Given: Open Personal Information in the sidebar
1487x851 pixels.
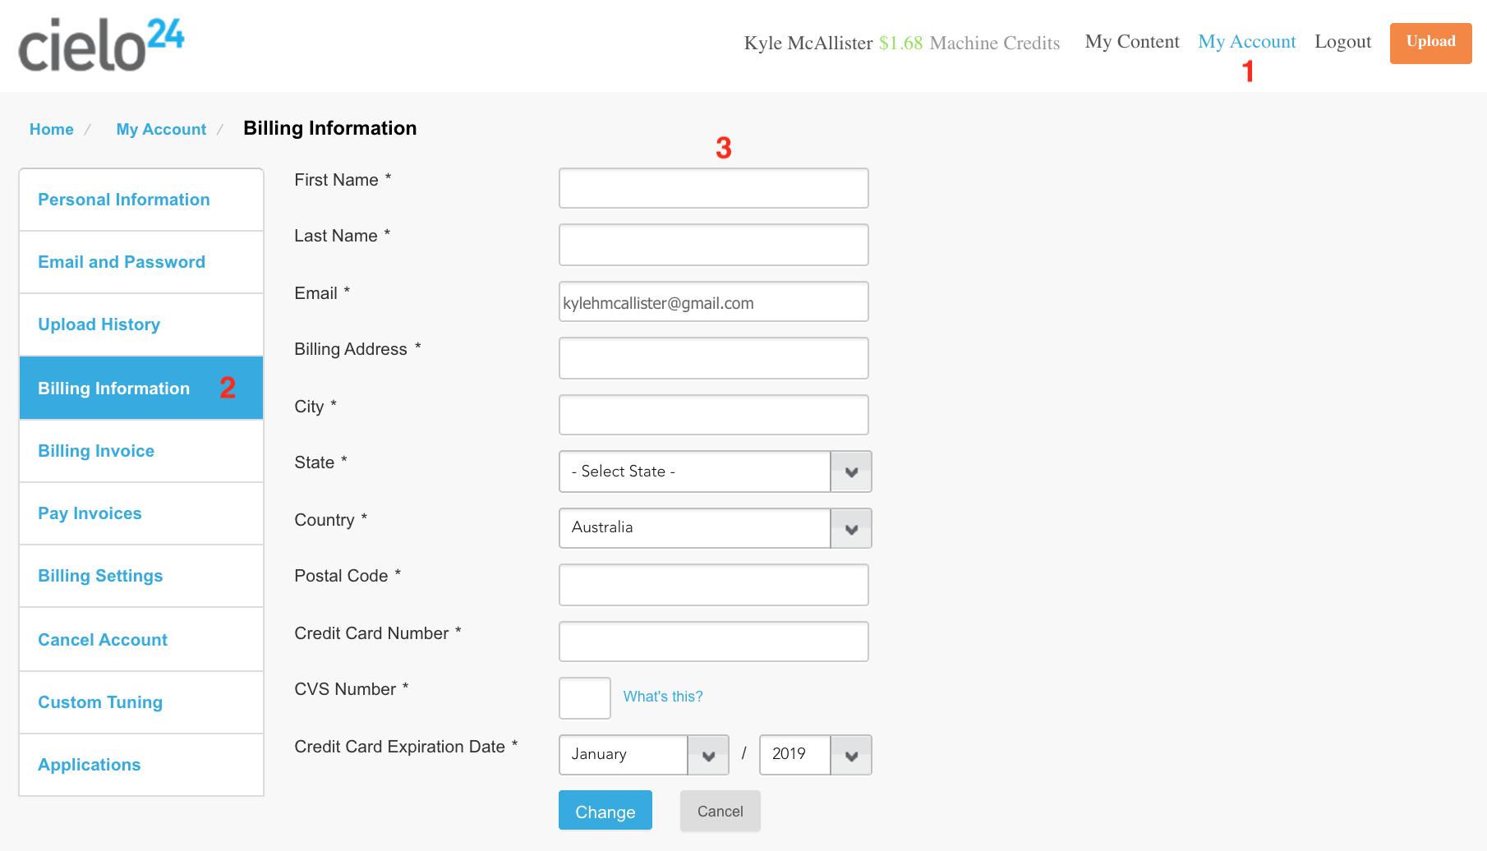Looking at the screenshot, I should (x=141, y=200).
